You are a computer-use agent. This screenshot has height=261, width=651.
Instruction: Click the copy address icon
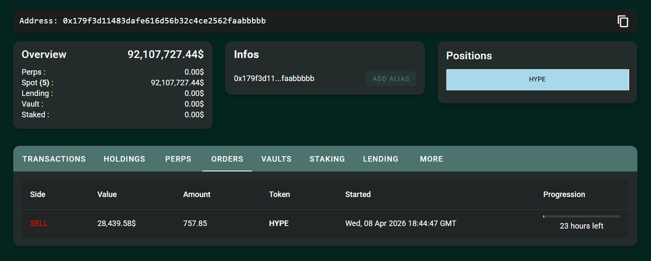[623, 21]
